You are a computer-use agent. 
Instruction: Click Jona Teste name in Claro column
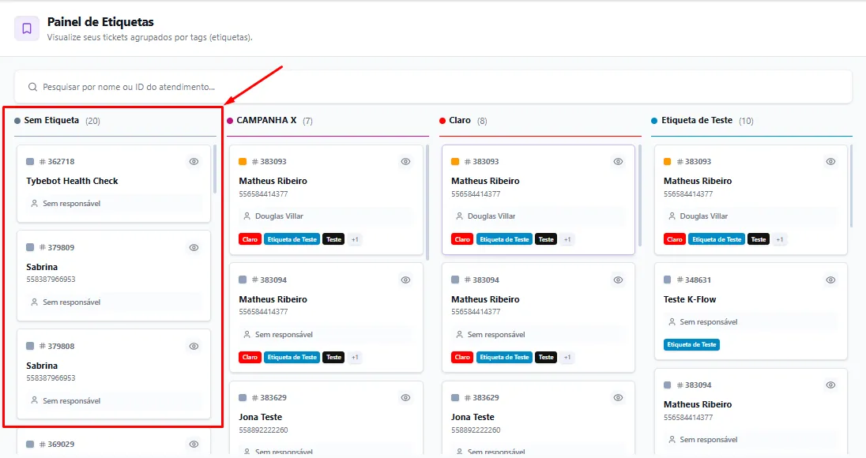click(x=473, y=417)
